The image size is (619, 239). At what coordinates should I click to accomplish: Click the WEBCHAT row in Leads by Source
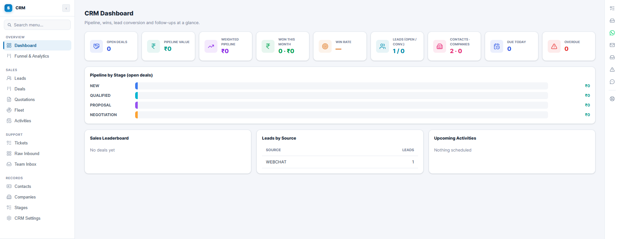pyautogui.click(x=340, y=162)
